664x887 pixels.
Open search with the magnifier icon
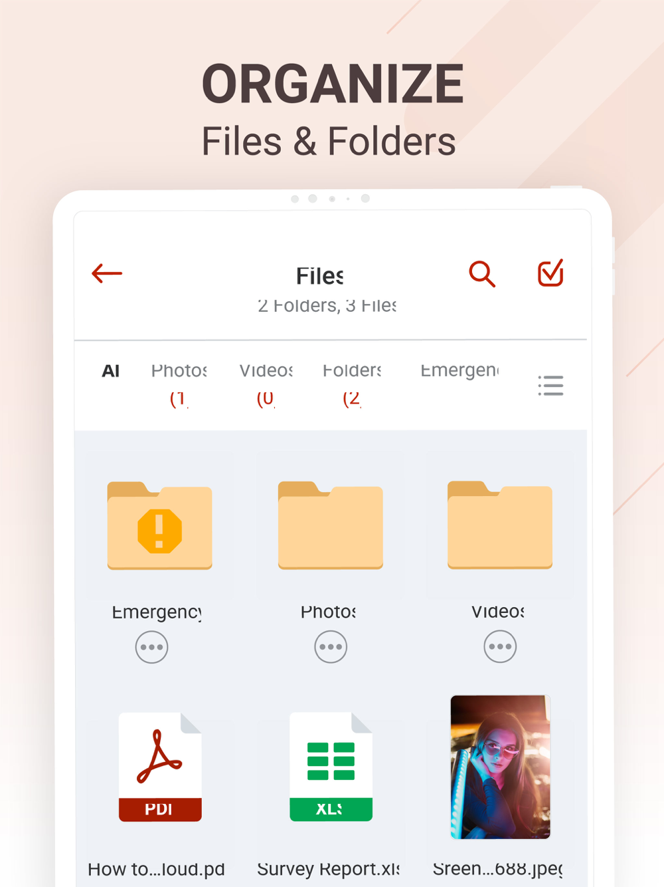coord(482,273)
